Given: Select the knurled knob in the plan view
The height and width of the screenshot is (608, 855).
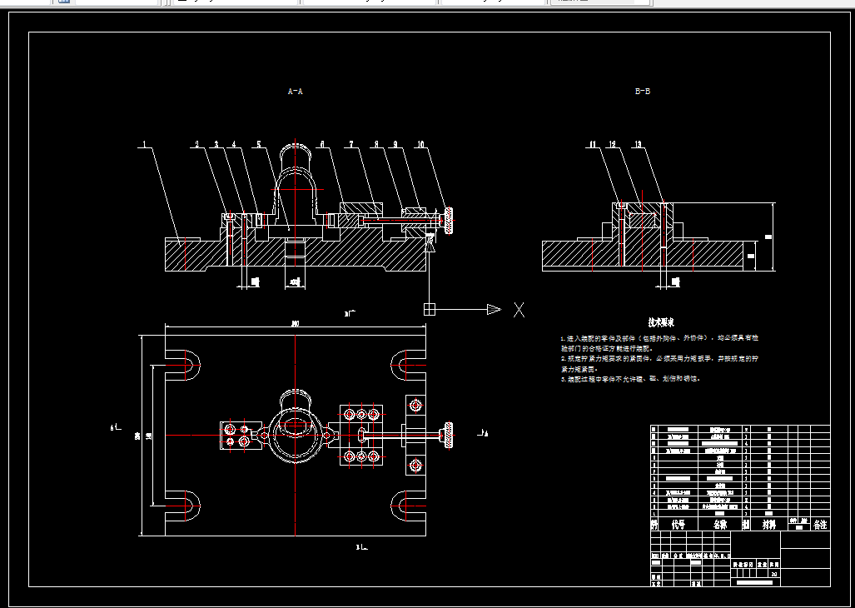Looking at the screenshot, I should point(449,435).
